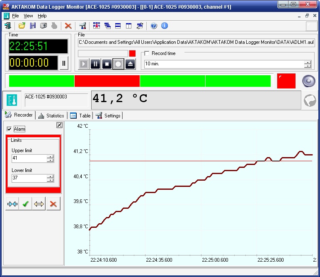
Task: Switch to the Settings tab
Action: tap(108, 116)
